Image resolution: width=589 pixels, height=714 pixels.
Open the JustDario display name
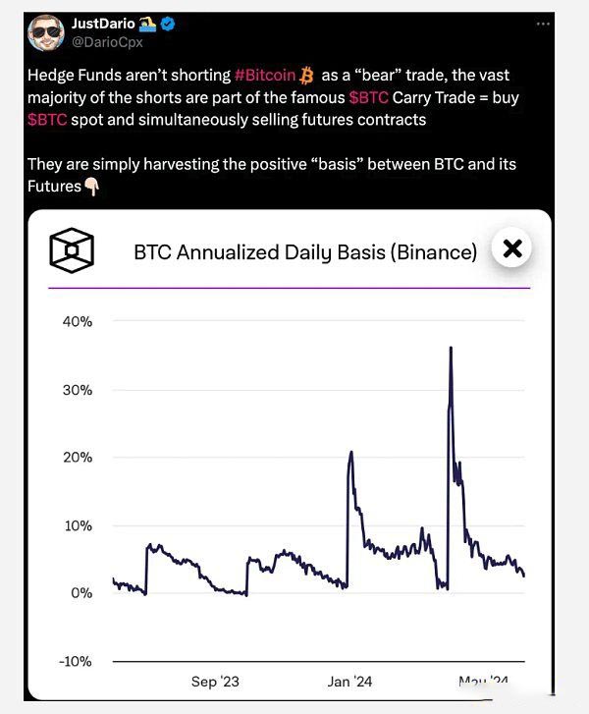point(102,24)
